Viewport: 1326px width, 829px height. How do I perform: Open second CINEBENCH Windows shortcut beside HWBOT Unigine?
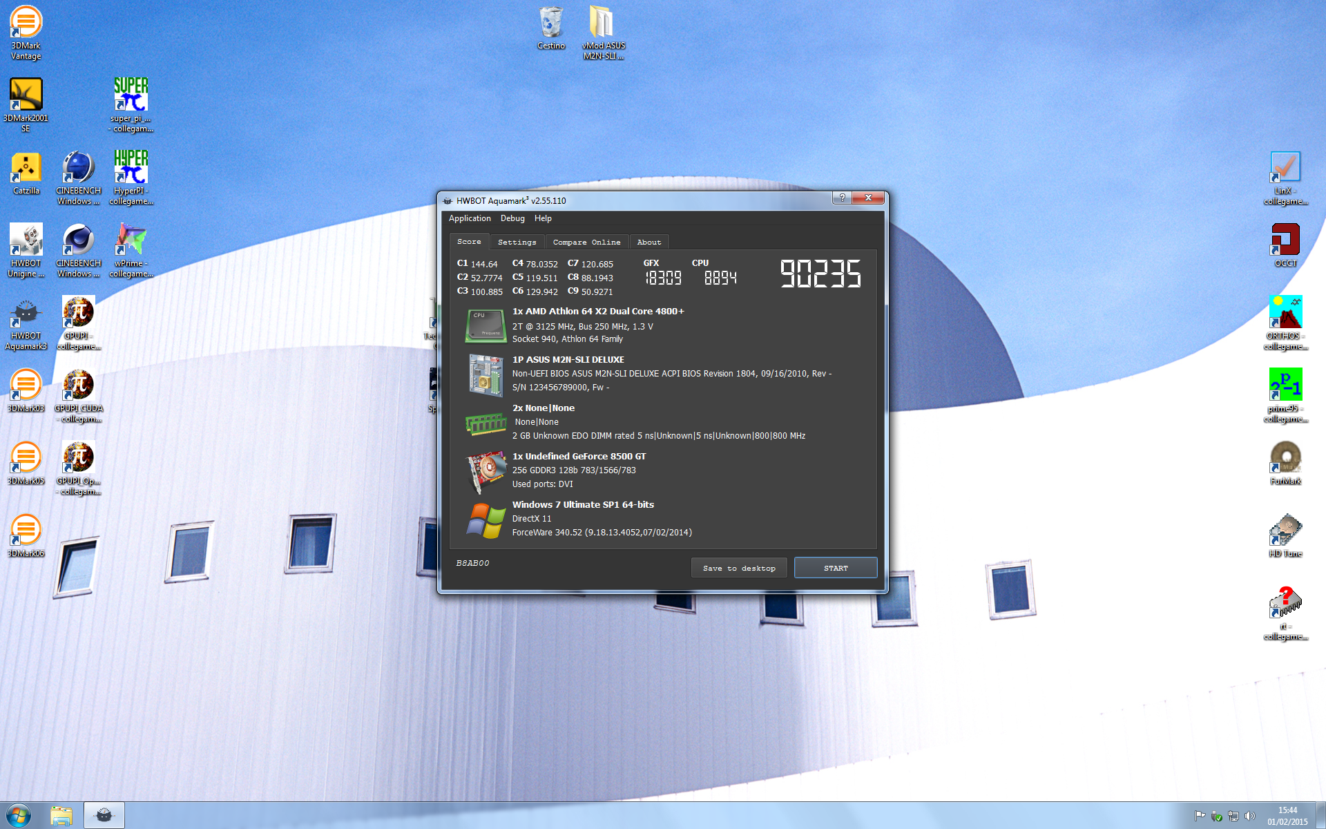(78, 251)
